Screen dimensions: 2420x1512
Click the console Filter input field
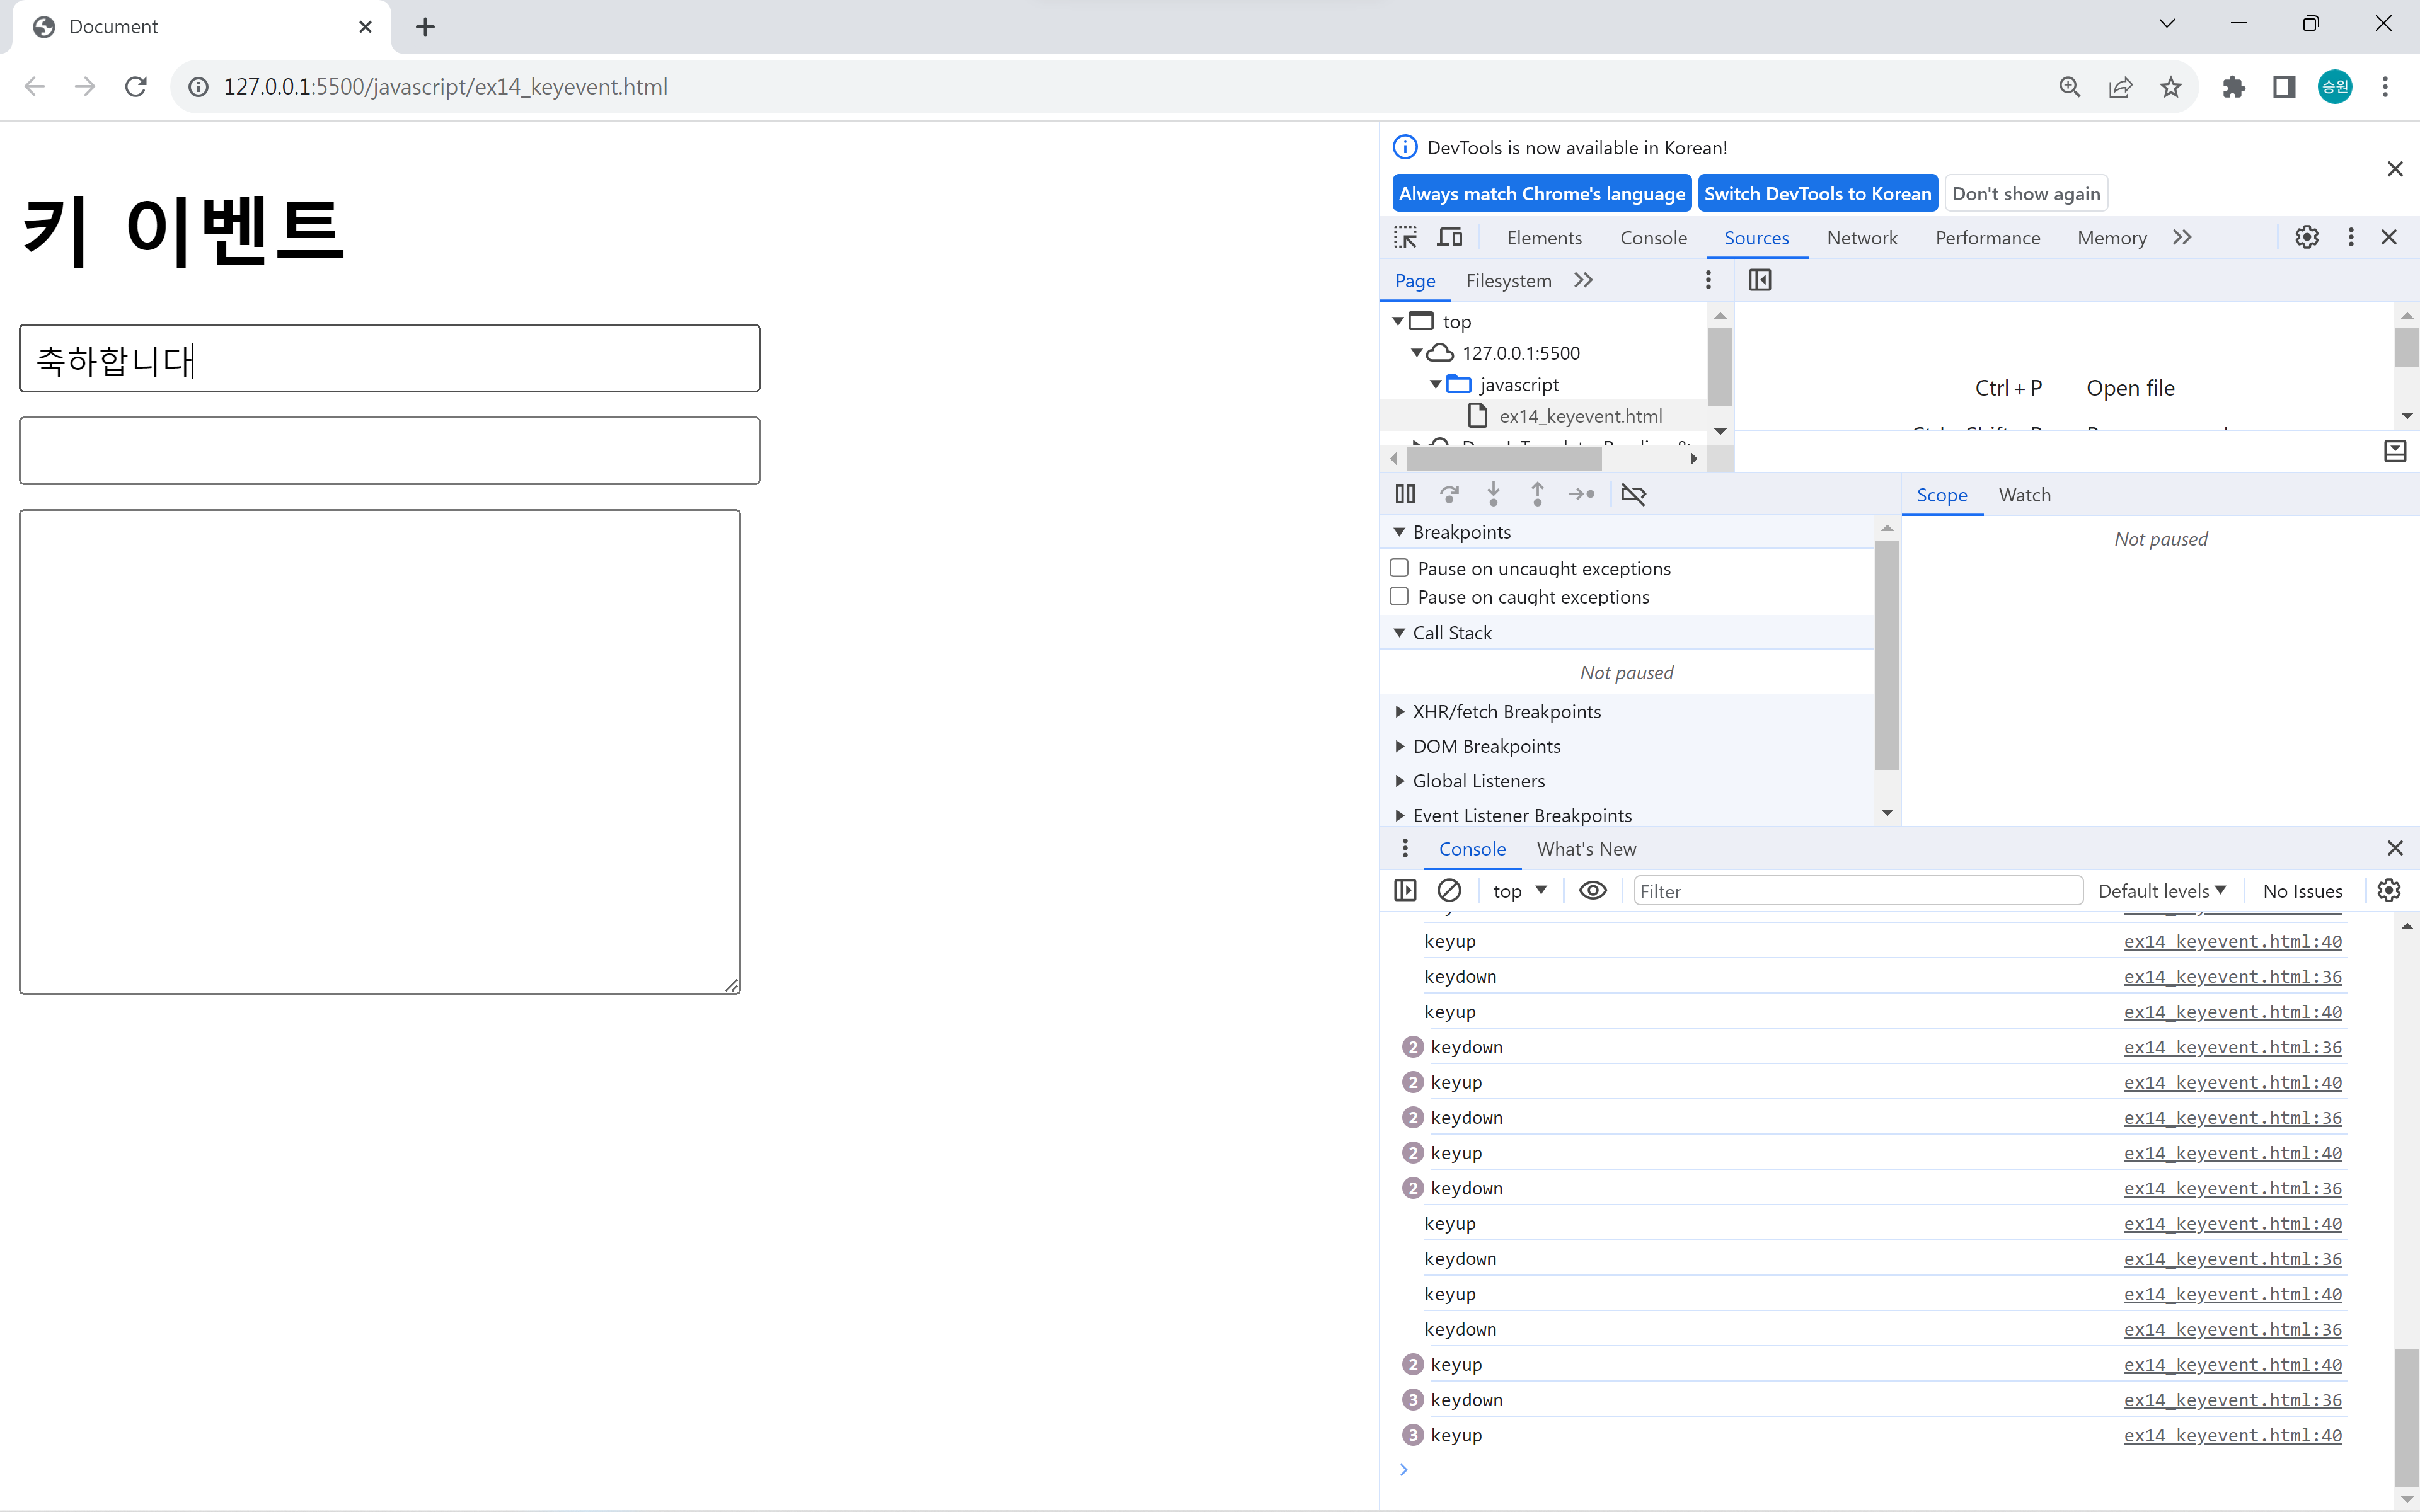(x=1857, y=891)
